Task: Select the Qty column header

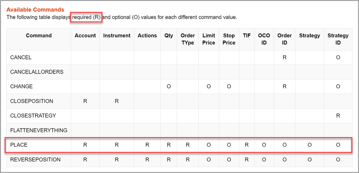Action: (169, 36)
